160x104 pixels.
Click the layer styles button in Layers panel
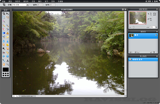coord(138,52)
